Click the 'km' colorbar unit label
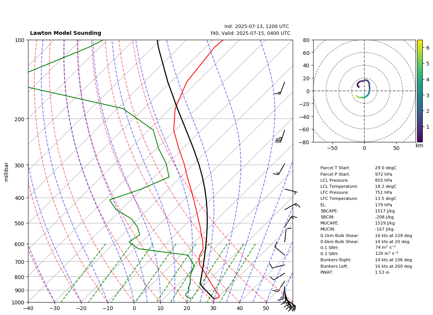The width and height of the screenshot is (433, 315). point(419,145)
